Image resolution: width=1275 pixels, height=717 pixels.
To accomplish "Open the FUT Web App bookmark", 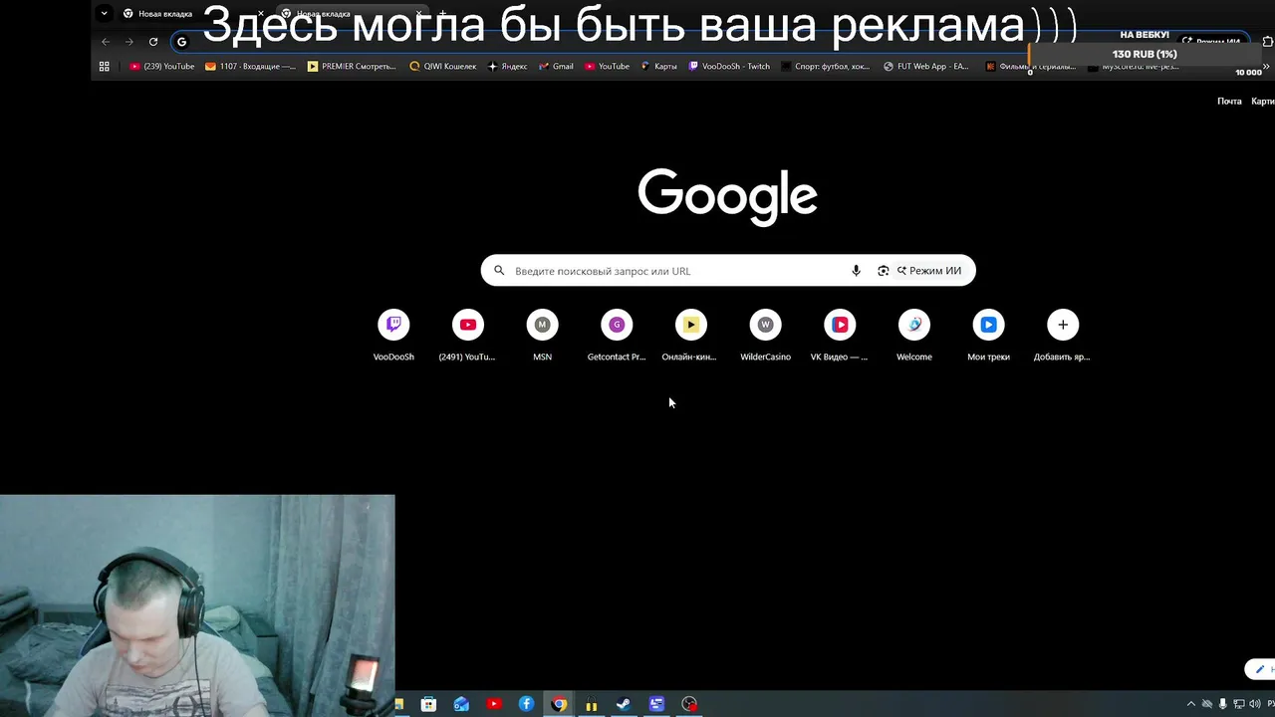I will click(x=926, y=67).
